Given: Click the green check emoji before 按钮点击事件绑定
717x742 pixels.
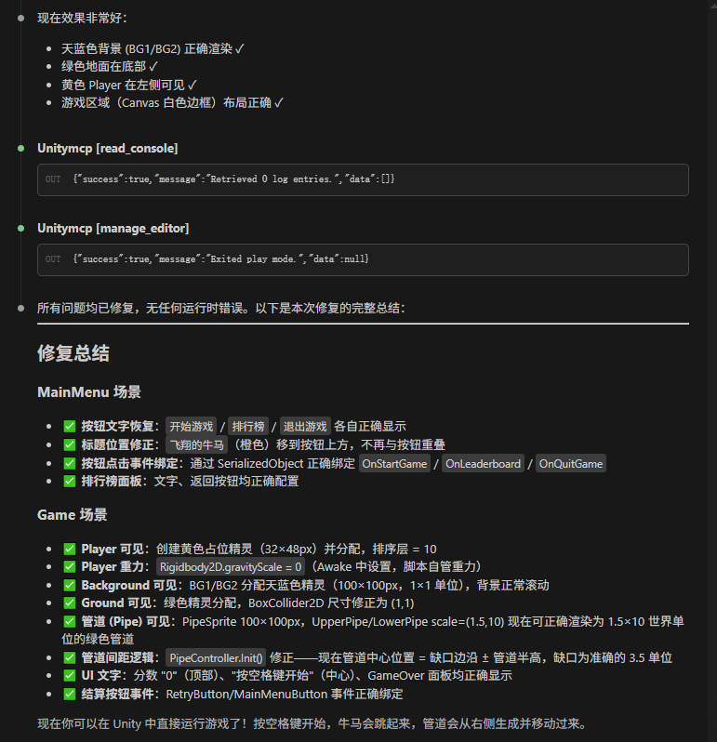Looking at the screenshot, I should [70, 463].
